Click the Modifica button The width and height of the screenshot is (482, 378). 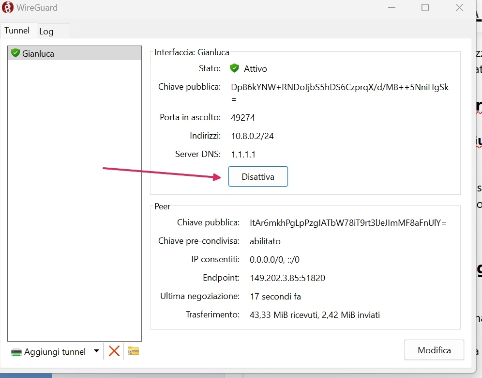434,350
